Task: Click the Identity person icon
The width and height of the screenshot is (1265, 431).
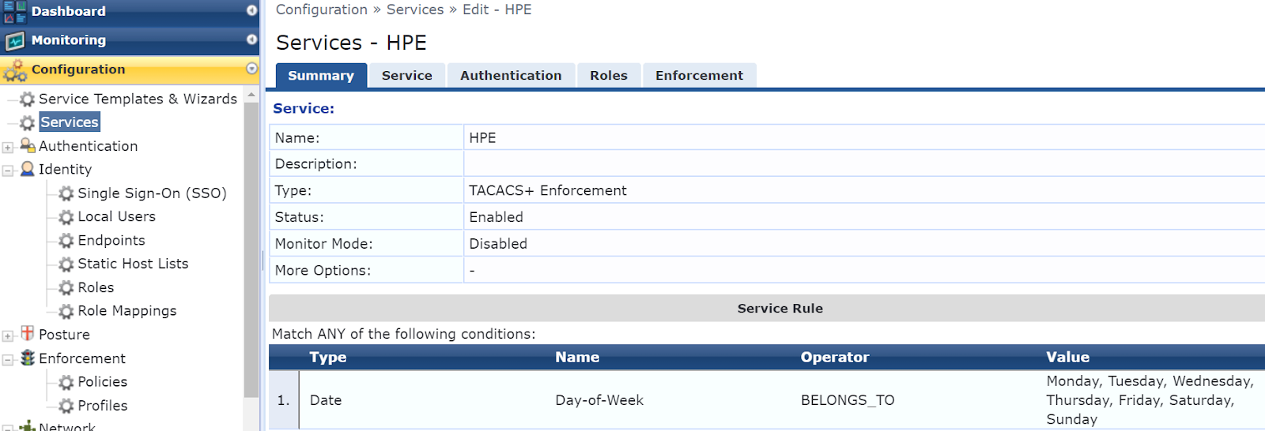Action: 28,169
